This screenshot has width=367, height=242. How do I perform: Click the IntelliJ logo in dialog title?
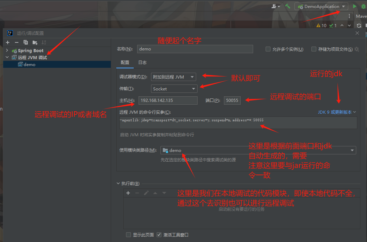click(x=10, y=33)
